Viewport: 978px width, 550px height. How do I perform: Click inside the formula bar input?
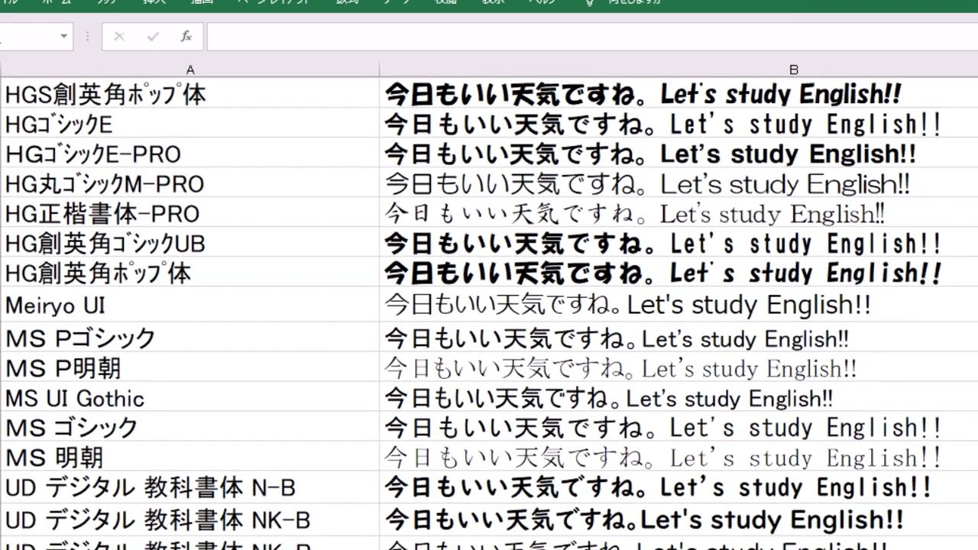click(x=592, y=37)
